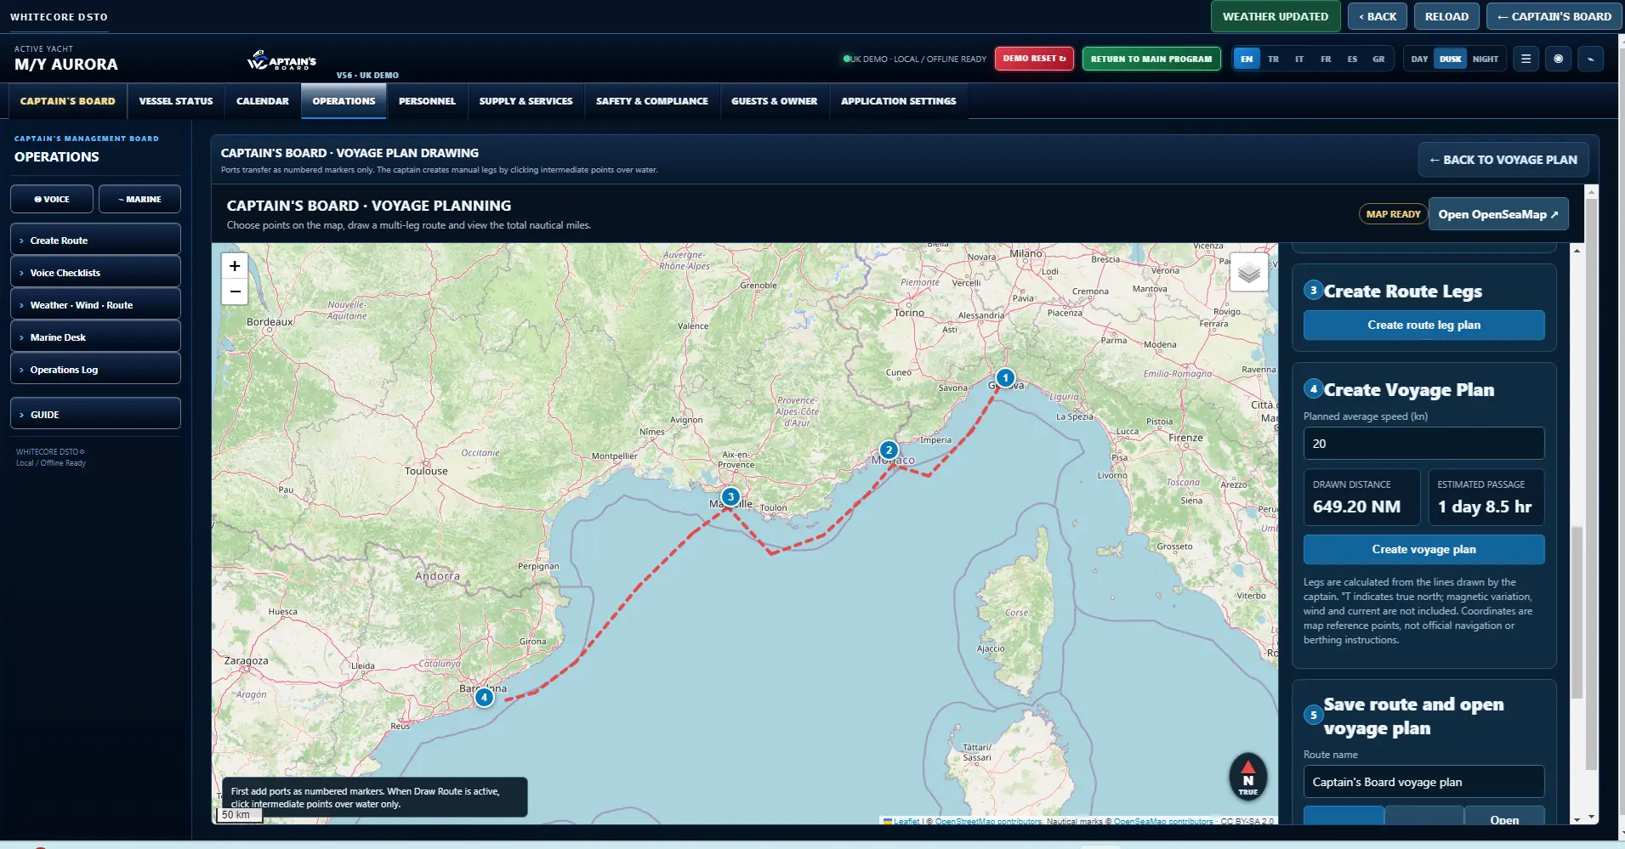Click the Demo Reset button
Viewport: 1625px width, 849px height.
(1034, 59)
